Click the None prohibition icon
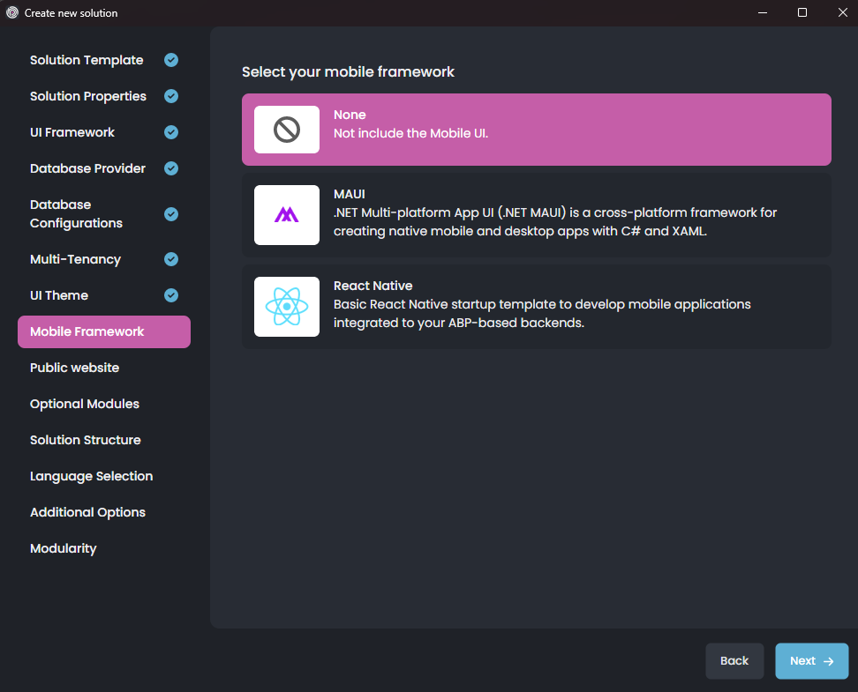This screenshot has width=858, height=692. (x=286, y=129)
